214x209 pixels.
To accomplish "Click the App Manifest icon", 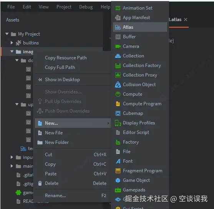I will 118,18.
